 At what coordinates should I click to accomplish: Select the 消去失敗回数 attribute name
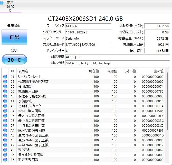click(28, 160)
